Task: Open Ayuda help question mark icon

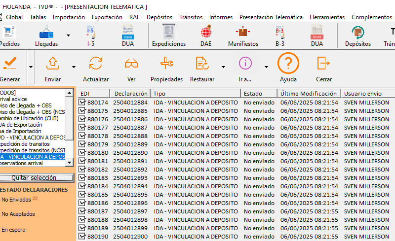Action: 288,64
